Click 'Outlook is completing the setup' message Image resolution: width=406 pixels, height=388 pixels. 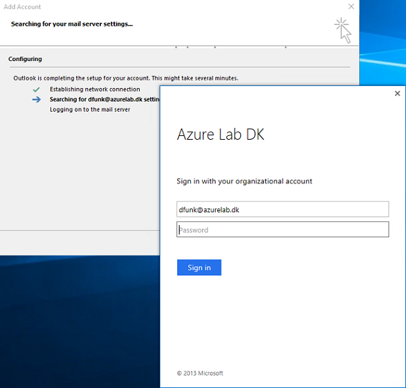coord(125,78)
